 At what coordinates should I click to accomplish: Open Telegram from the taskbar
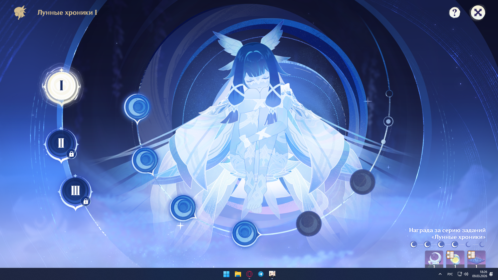coord(261,274)
